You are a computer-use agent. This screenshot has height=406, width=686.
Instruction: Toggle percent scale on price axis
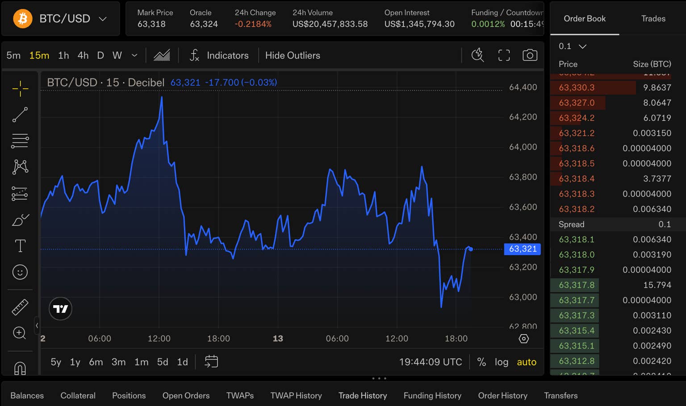[x=481, y=362]
